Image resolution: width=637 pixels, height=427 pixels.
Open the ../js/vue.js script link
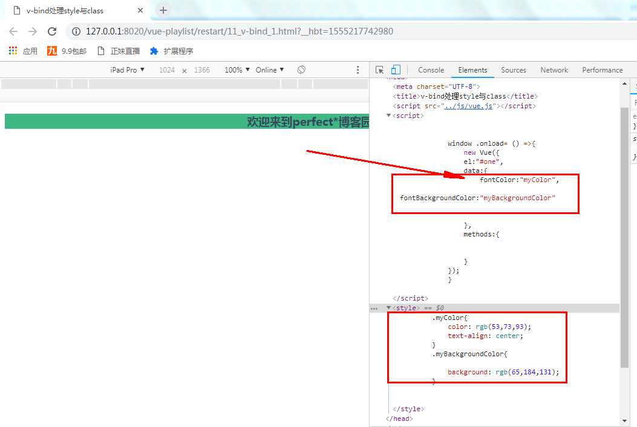(x=468, y=106)
